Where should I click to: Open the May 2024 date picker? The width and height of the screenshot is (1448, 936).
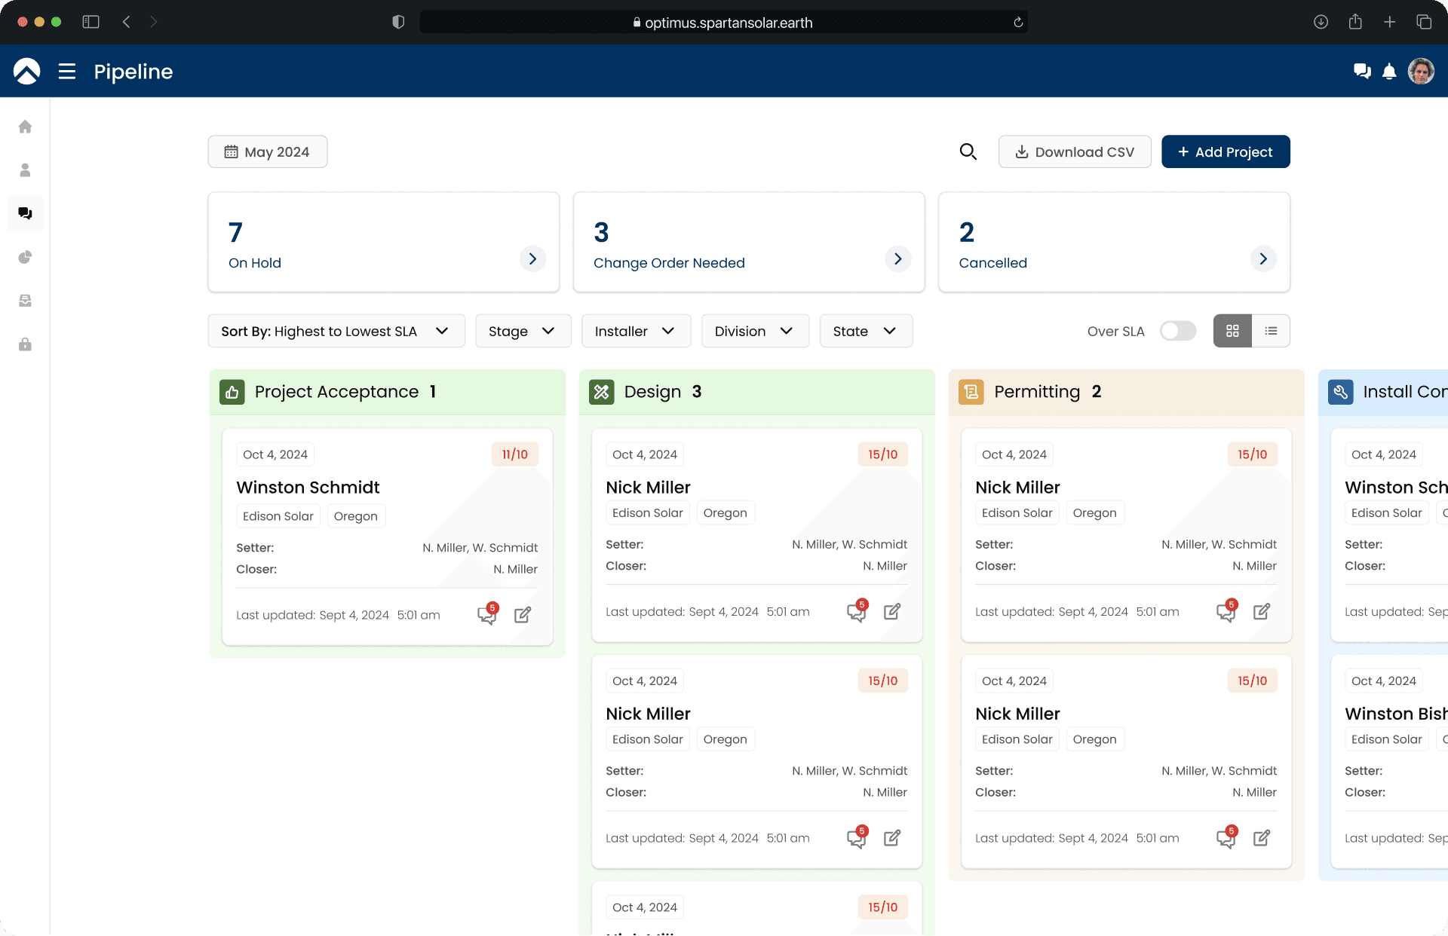pyautogui.click(x=267, y=151)
